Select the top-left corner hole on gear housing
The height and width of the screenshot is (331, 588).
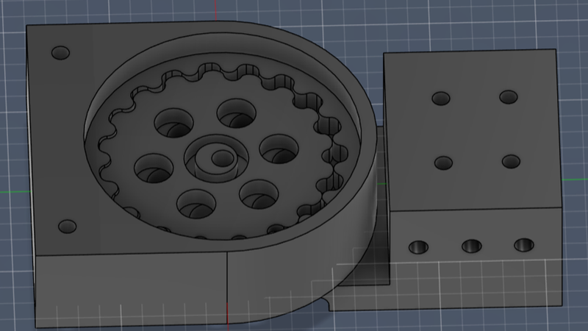point(60,54)
